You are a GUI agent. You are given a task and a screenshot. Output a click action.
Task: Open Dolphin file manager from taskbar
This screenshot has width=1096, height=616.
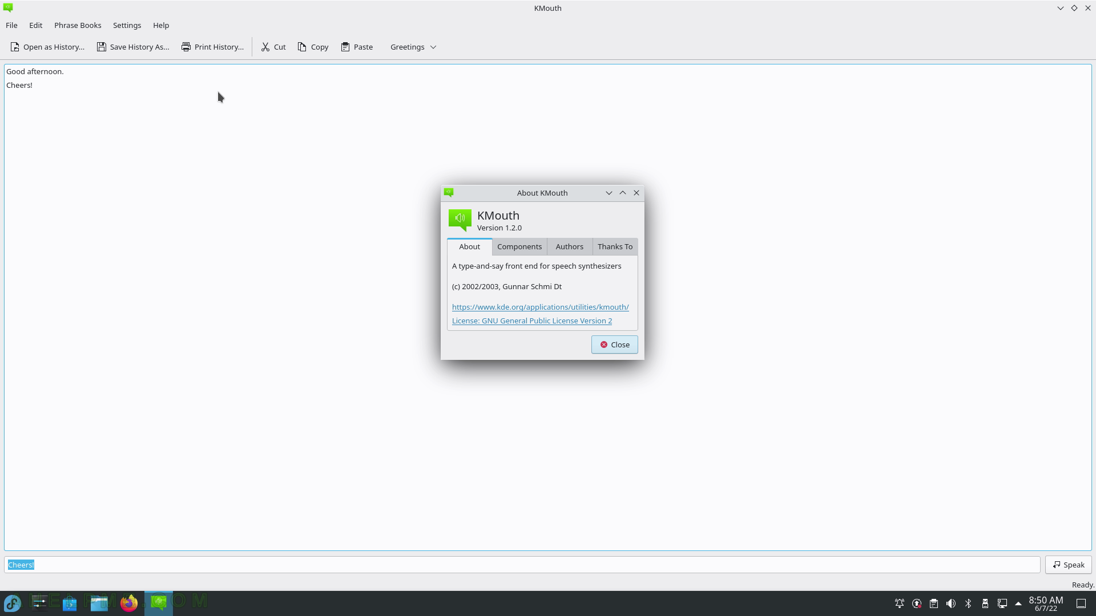(99, 603)
